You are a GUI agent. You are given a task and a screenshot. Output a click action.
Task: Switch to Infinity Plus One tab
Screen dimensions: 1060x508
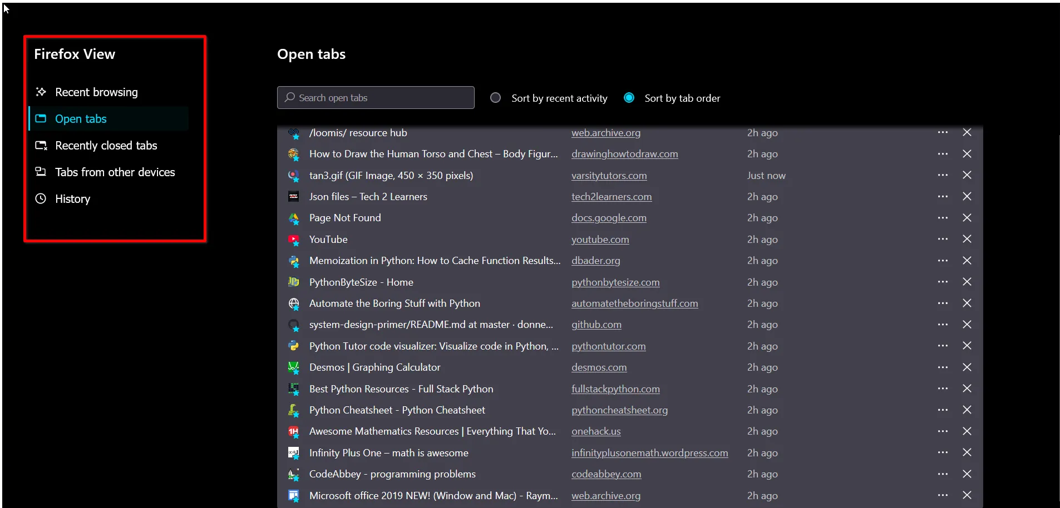coord(388,453)
